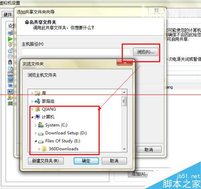Expand the QIANG tree node

pos(32,109)
